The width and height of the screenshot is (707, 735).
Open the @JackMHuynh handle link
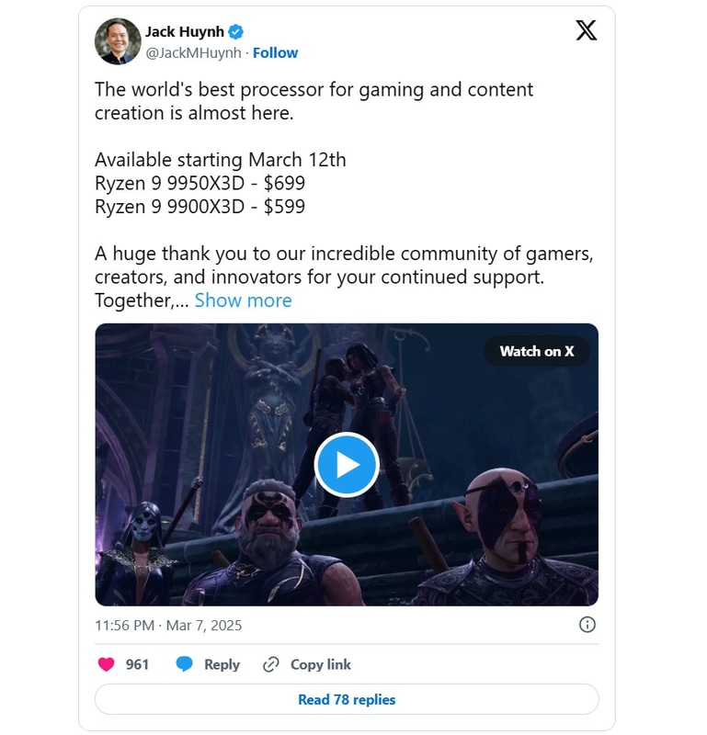point(193,53)
